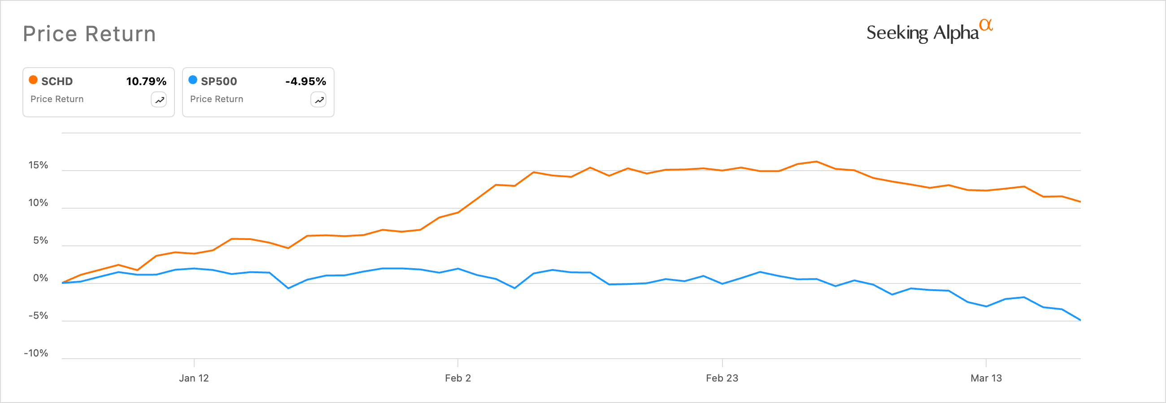
Task: Click the SCHD 10.79% return value
Action: 146,81
